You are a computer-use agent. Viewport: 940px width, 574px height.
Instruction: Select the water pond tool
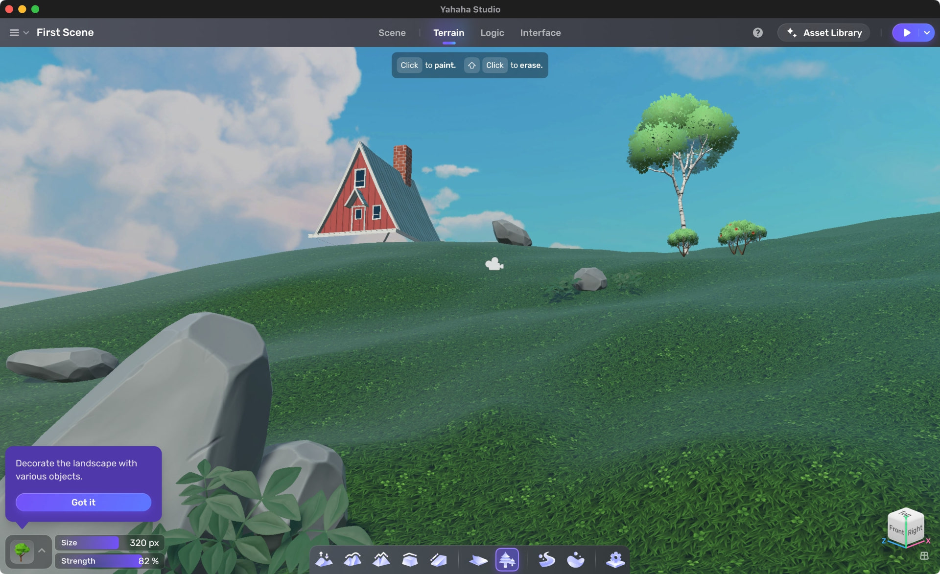575,559
